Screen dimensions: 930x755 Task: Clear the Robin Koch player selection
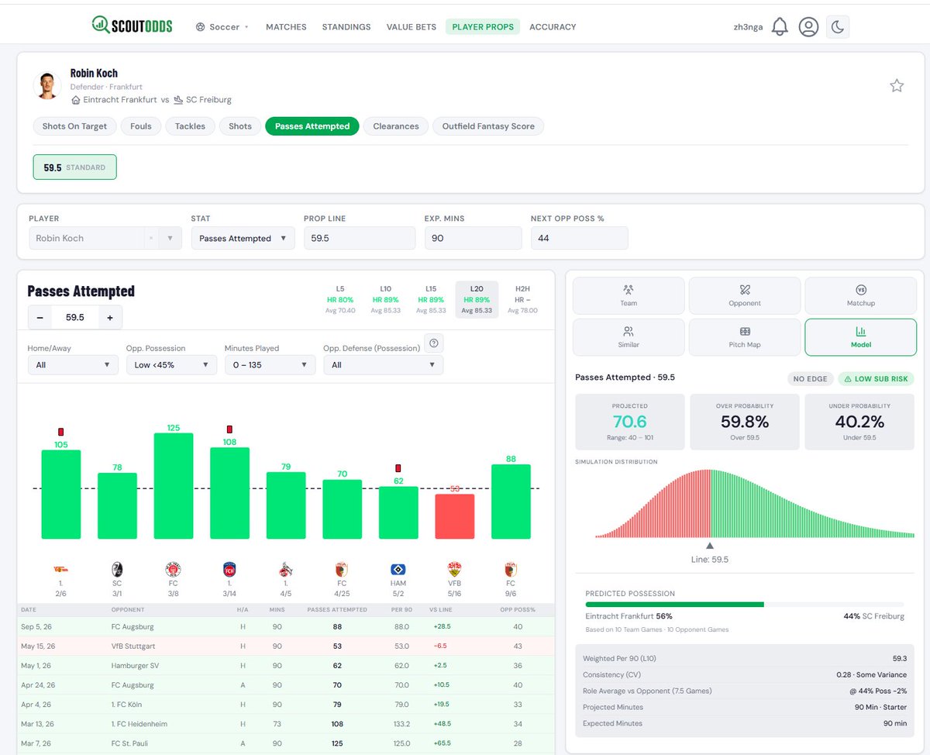pos(151,238)
